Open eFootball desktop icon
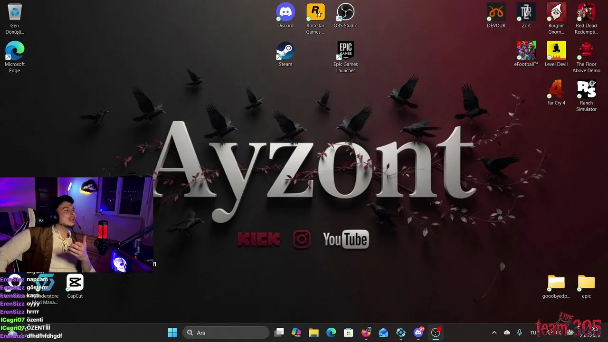 [x=526, y=54]
